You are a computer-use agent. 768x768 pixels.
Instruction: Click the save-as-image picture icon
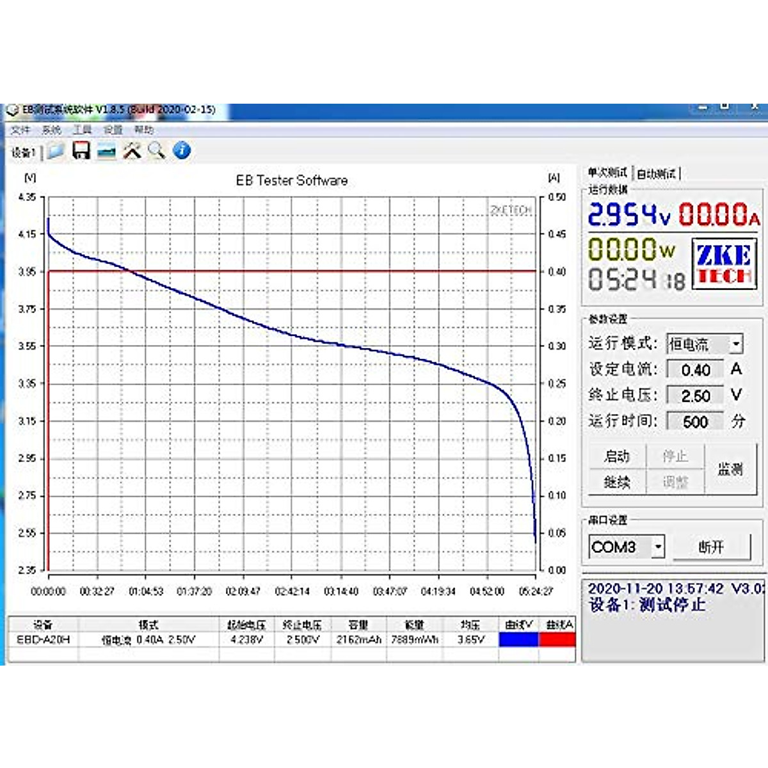(106, 152)
